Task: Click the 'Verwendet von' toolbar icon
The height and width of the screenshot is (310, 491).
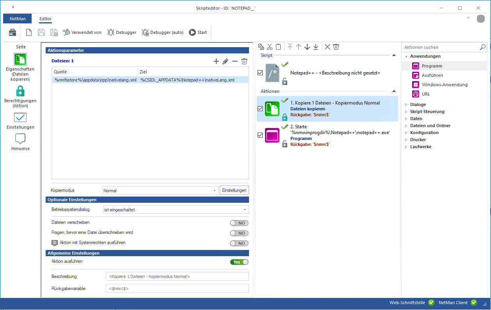Action: [x=82, y=32]
